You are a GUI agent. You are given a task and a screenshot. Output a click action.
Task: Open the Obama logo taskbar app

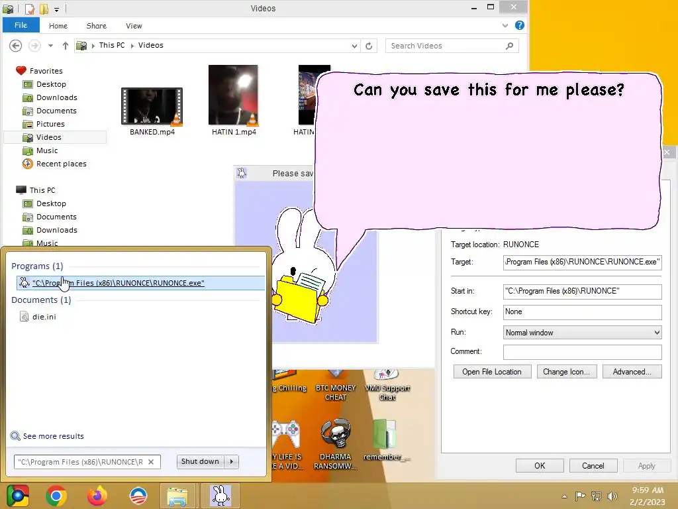point(138,496)
